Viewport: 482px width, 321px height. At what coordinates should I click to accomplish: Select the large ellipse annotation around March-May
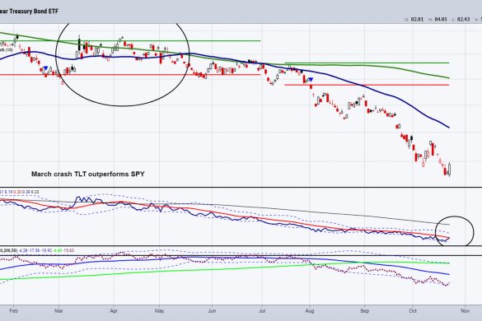tap(122, 63)
